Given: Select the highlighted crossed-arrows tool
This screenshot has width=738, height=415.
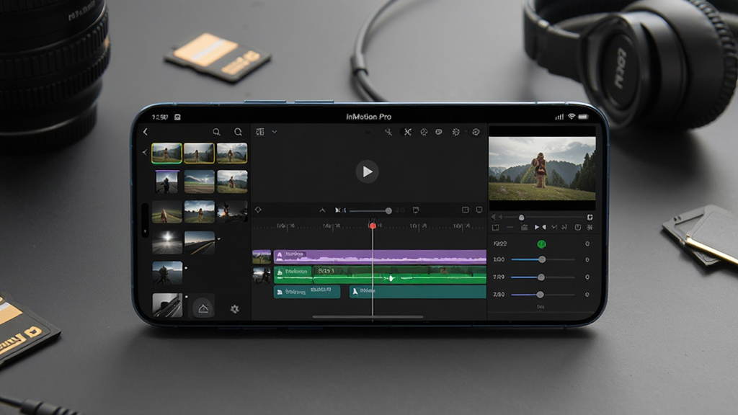Looking at the screenshot, I should click(408, 133).
